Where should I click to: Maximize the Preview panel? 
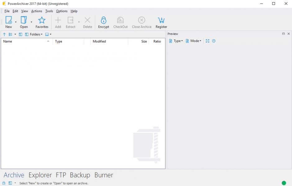coord(283,34)
